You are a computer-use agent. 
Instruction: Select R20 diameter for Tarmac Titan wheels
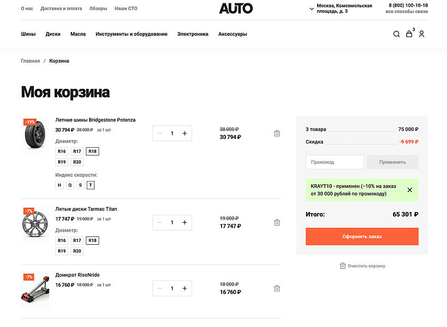(77, 251)
